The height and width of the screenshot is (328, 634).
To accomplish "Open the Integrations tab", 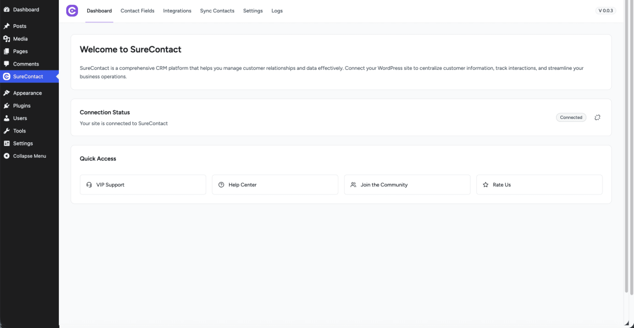I will (x=177, y=11).
